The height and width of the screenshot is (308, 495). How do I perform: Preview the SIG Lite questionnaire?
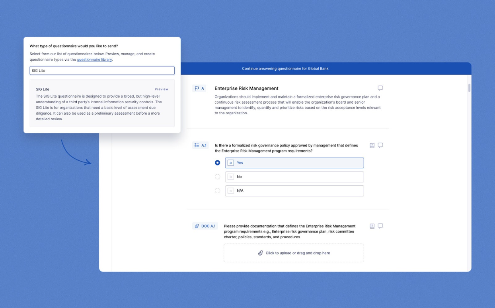click(162, 89)
